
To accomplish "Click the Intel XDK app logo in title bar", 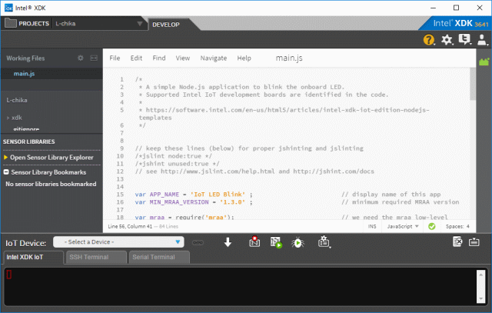I will coord(8,8).
